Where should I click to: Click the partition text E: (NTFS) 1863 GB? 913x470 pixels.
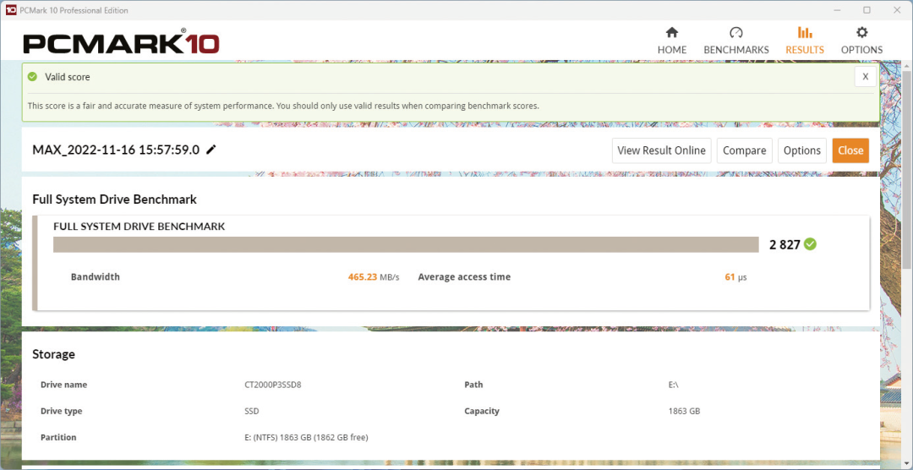coord(306,437)
